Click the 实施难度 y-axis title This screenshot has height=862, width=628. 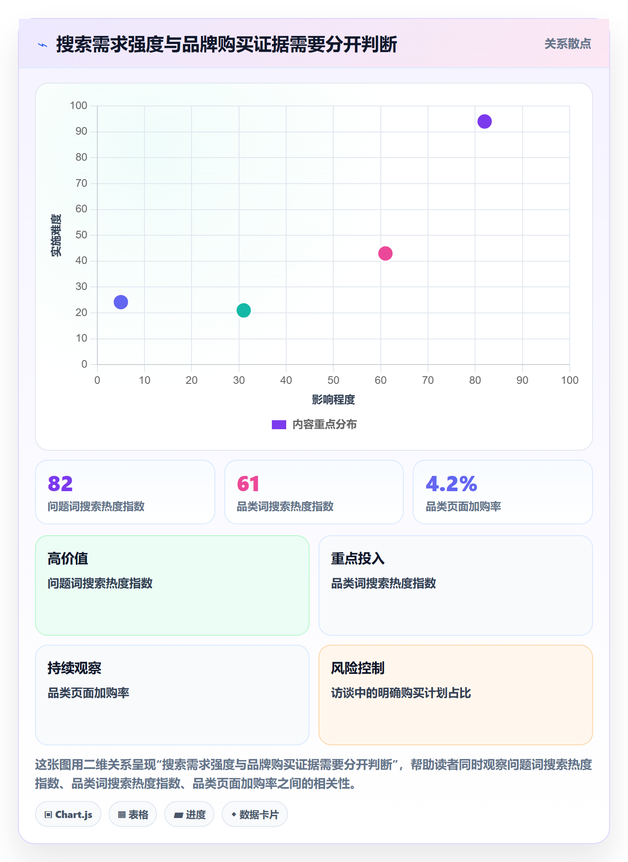click(56, 235)
